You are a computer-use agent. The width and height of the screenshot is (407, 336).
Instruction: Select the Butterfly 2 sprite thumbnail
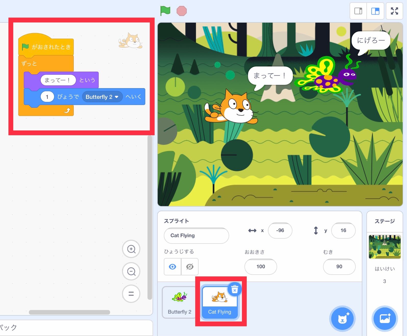[179, 302]
